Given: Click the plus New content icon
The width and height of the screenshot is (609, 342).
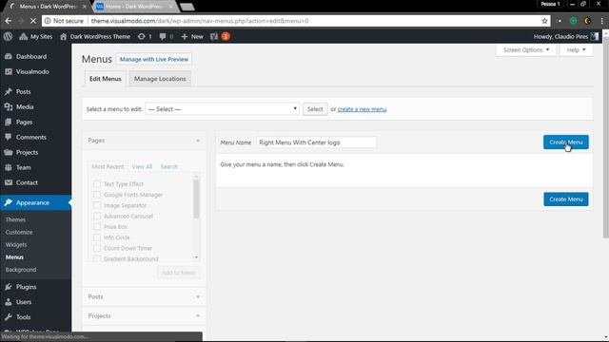Looking at the screenshot, I should [x=184, y=36].
